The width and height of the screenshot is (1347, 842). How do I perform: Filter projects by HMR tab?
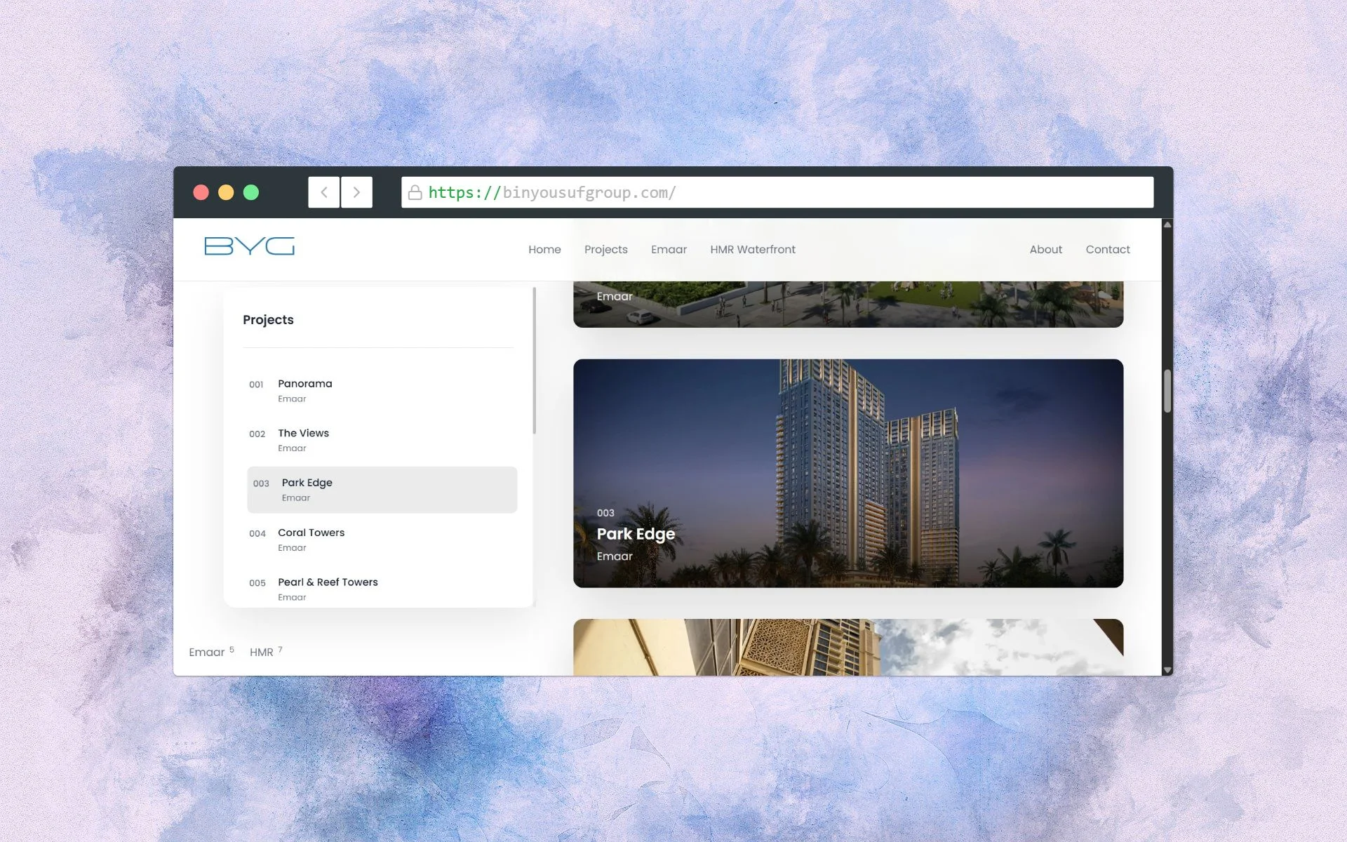pos(262,653)
